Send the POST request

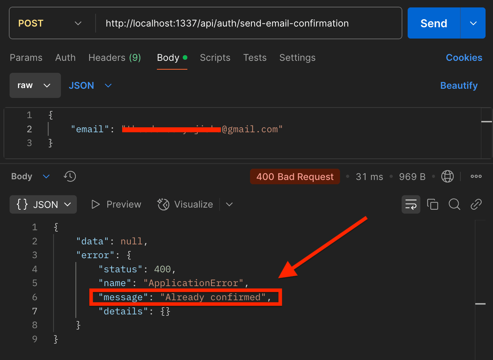(434, 23)
